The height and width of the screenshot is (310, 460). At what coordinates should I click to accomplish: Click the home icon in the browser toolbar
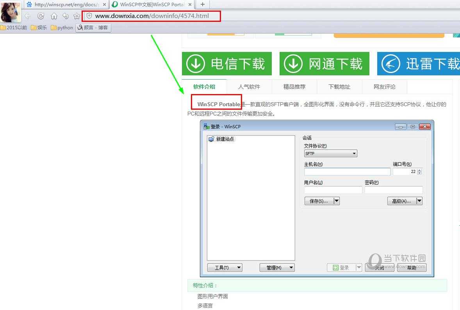[x=54, y=16]
